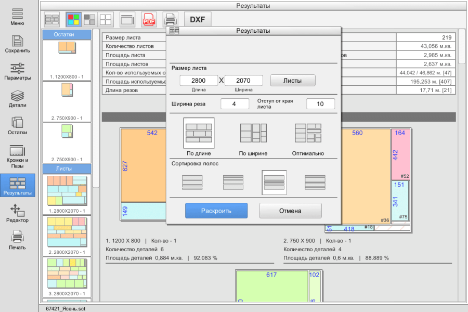Click the Ширина field showing 2070

click(x=243, y=81)
